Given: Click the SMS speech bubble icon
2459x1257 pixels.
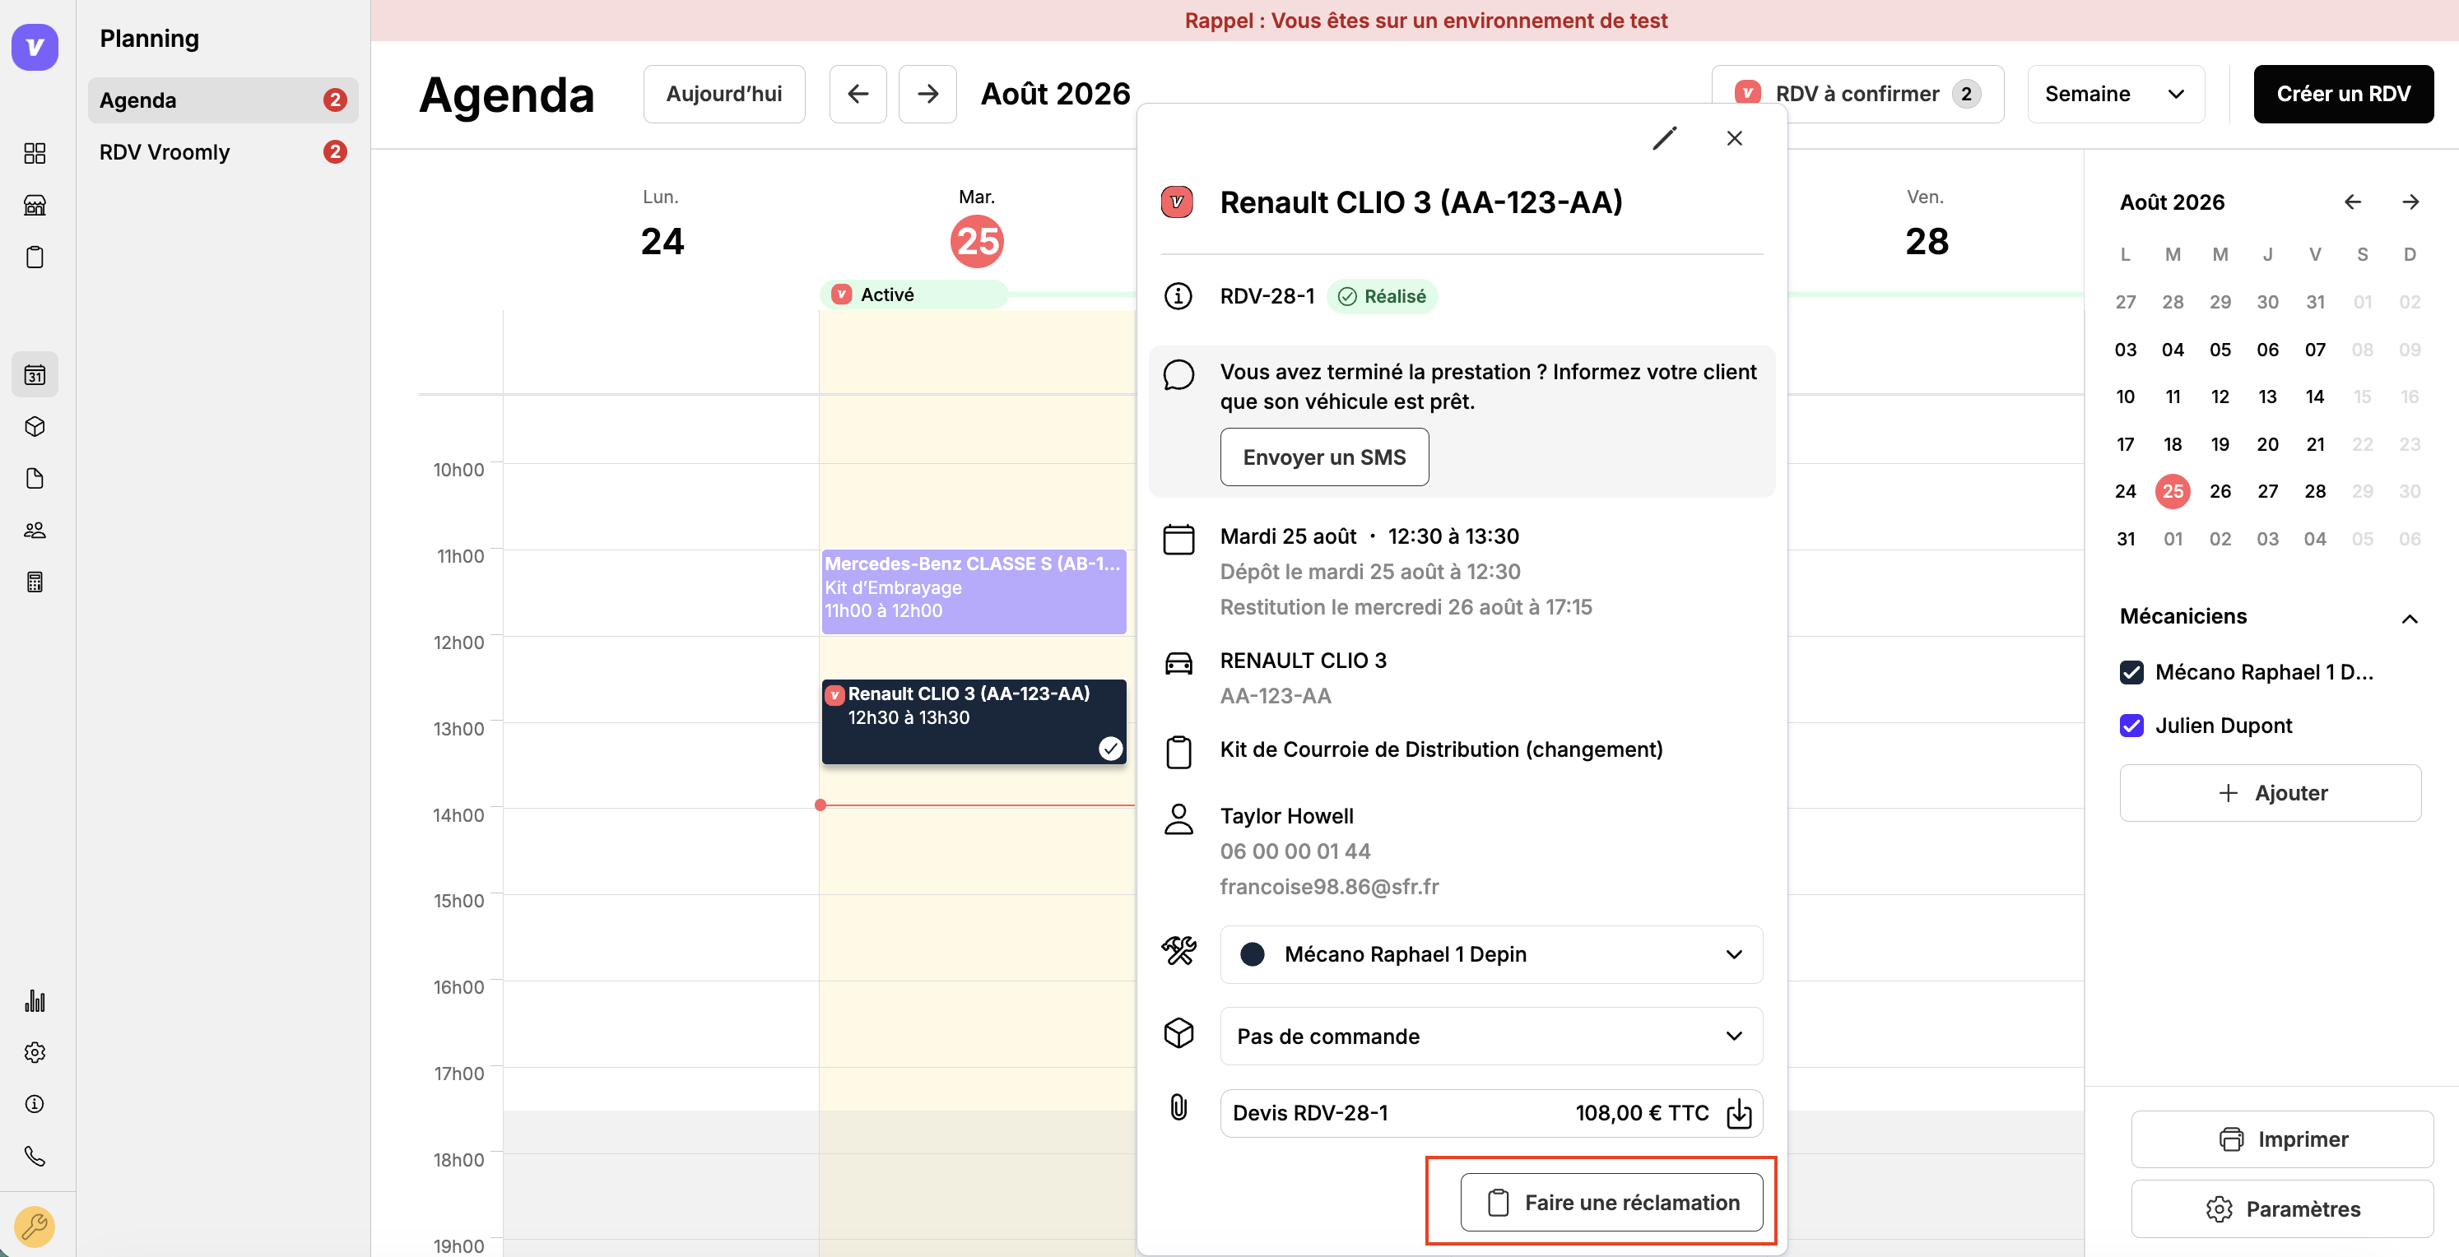Looking at the screenshot, I should 1178,375.
